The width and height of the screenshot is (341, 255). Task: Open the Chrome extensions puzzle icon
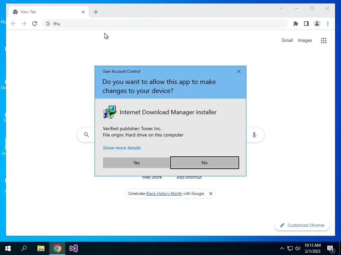(296, 24)
